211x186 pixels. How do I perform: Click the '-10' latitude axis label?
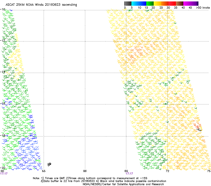pos(3,9)
